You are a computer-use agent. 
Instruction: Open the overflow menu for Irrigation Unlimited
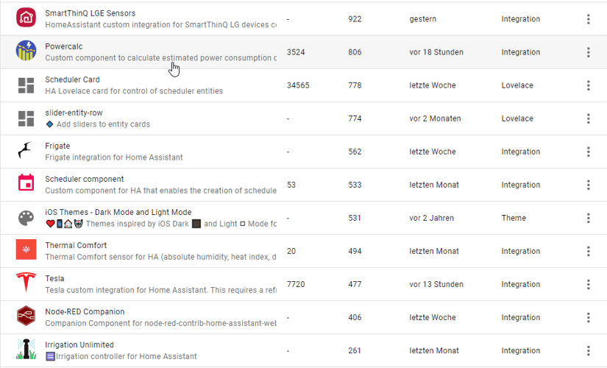tap(589, 350)
